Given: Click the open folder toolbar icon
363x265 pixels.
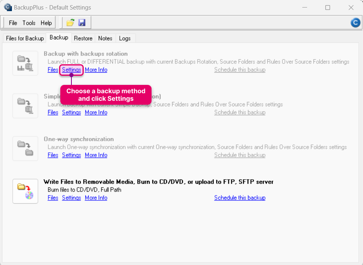Looking at the screenshot, I should point(70,23).
